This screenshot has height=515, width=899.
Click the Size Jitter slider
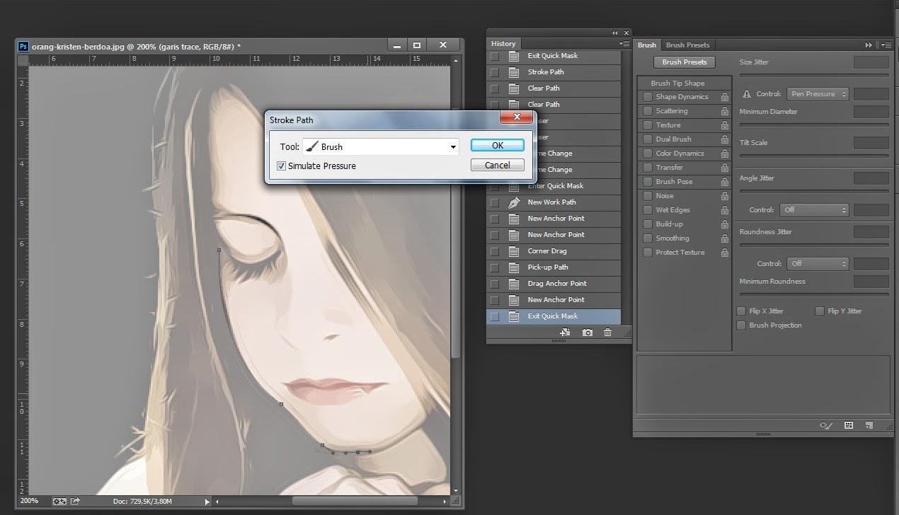pyautogui.click(x=813, y=74)
